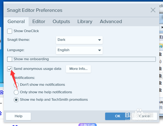Open the Language dropdown showing English

point(79,50)
